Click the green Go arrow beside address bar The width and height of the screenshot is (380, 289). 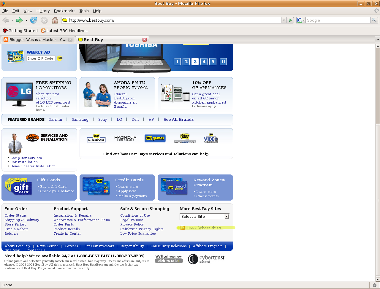tap(291, 20)
